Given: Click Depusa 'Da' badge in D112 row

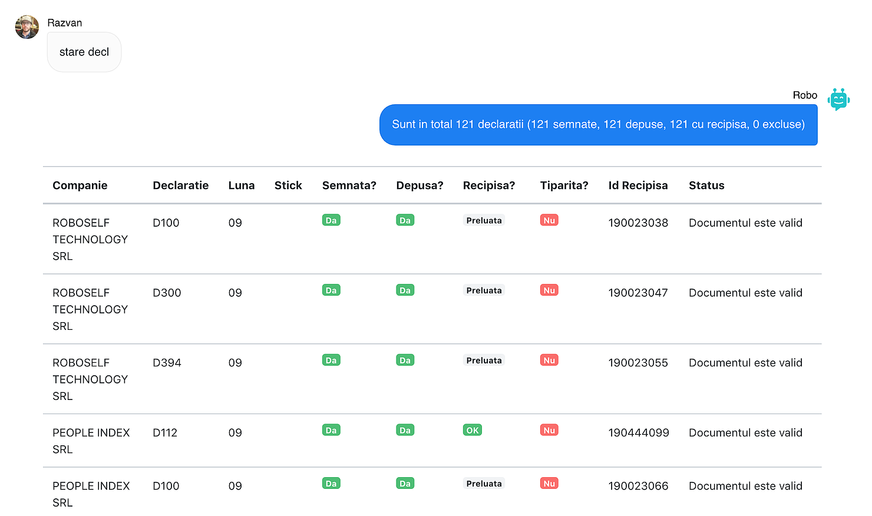Looking at the screenshot, I should tap(405, 431).
